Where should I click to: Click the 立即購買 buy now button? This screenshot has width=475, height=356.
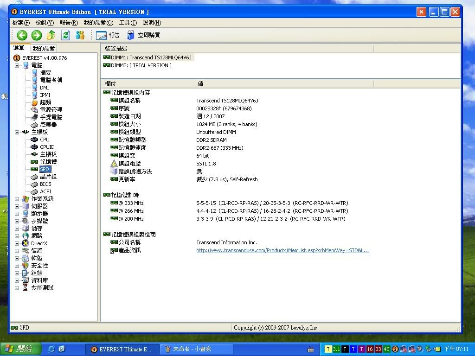144,35
